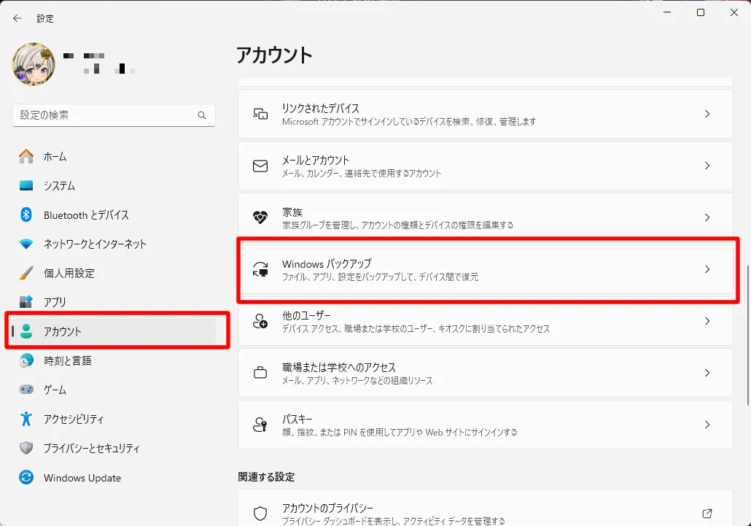The image size is (751, 526).
Task: Click the Windows Update refresh icon
Action: click(x=26, y=477)
